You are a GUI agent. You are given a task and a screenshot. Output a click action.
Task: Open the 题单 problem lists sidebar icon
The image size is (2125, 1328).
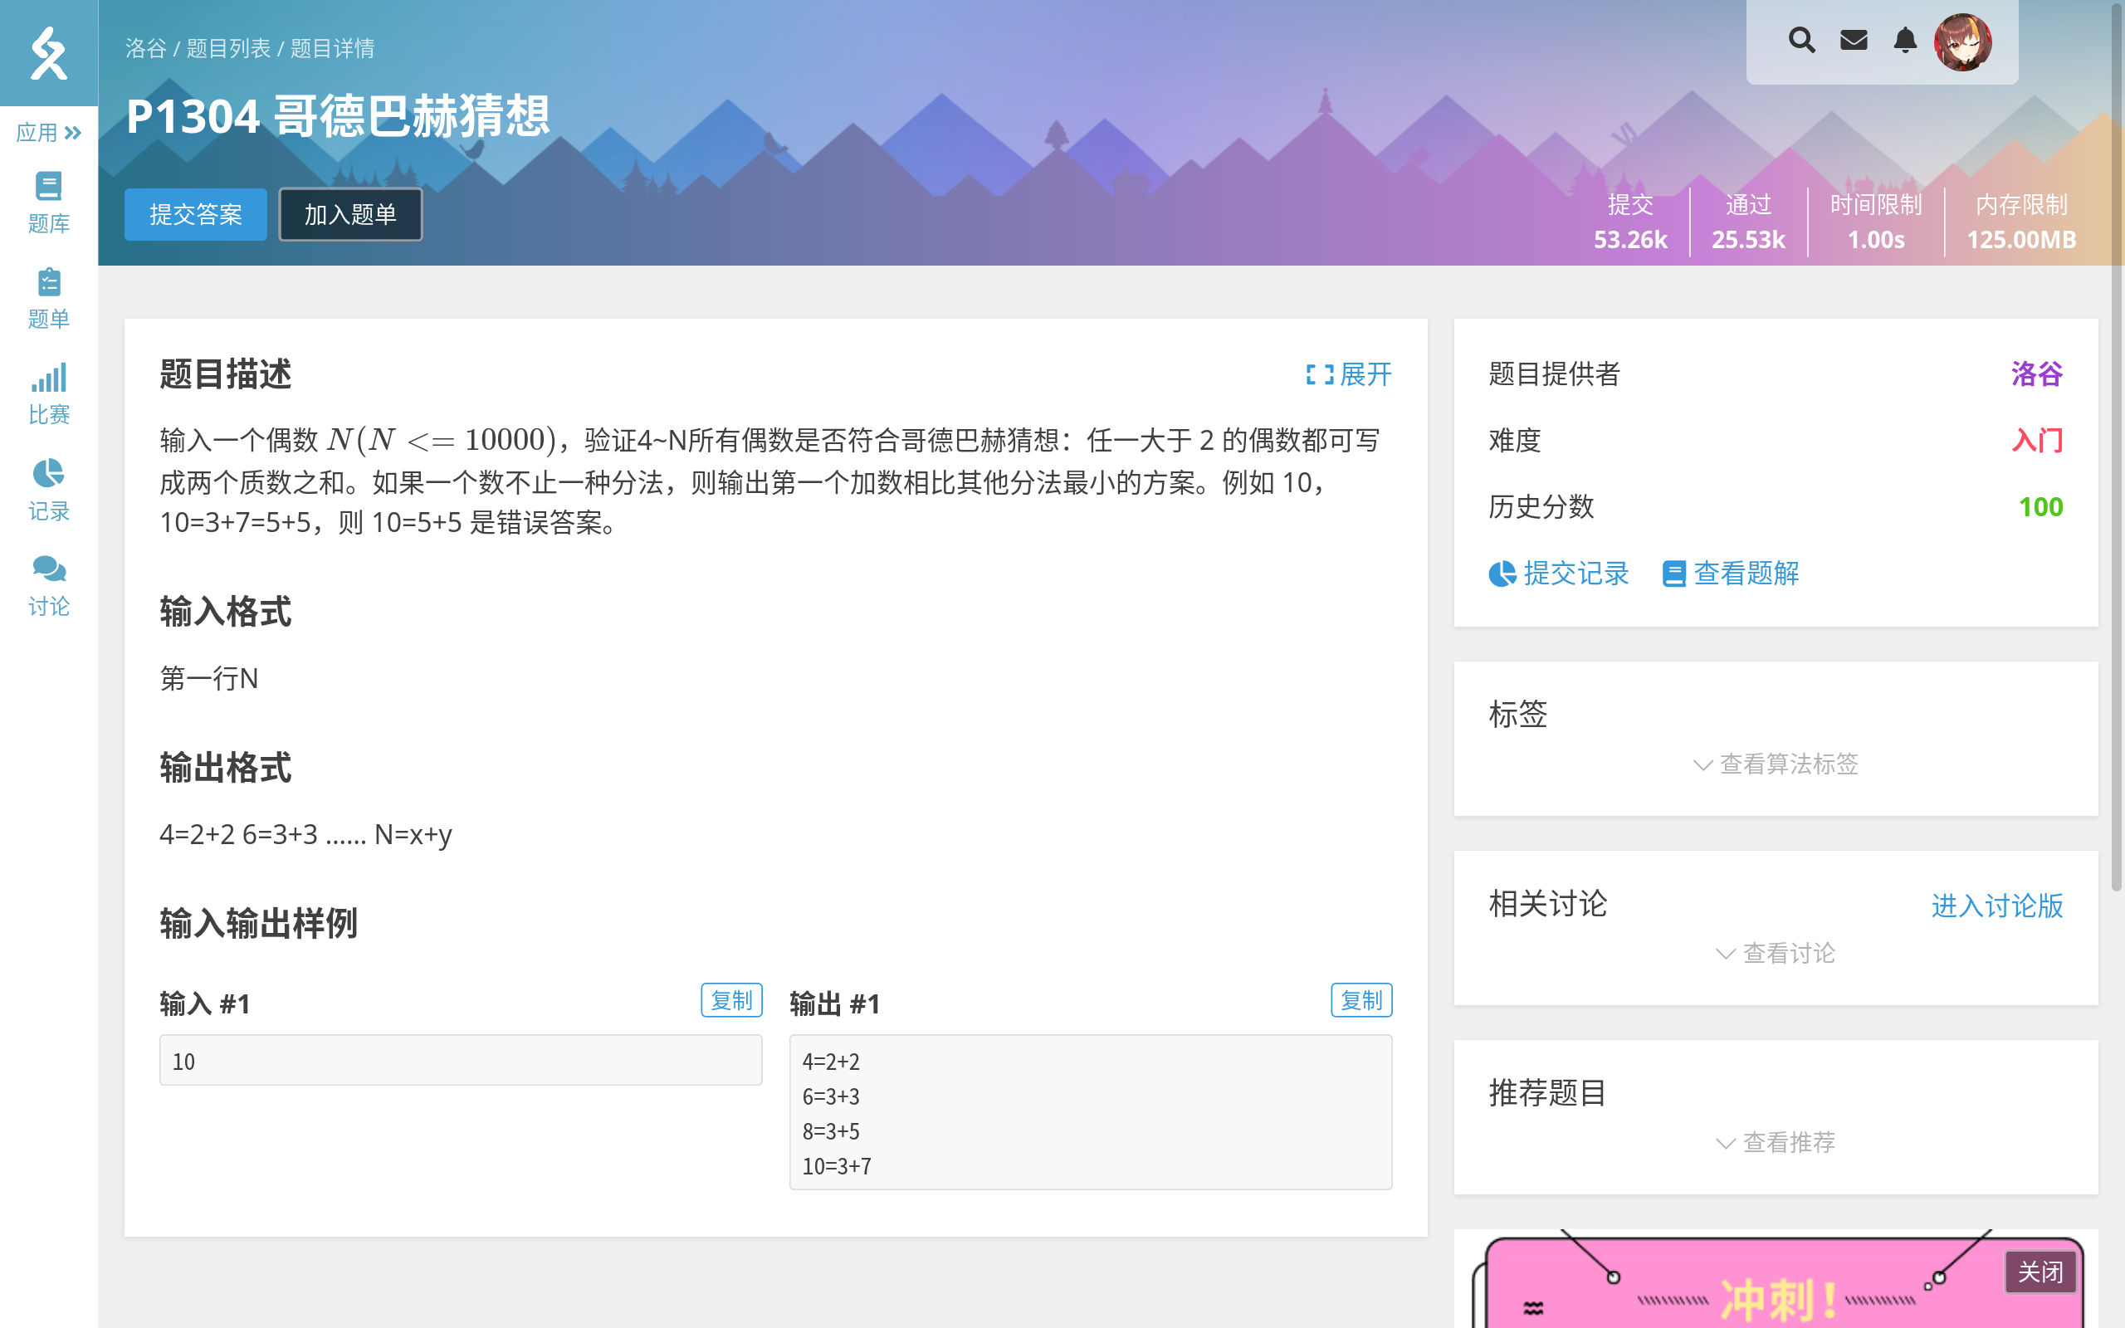[x=48, y=297]
